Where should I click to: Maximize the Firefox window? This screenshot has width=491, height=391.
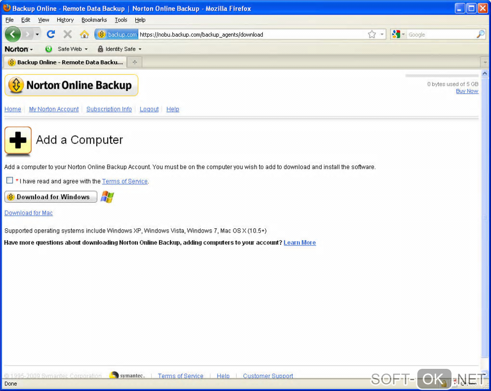coord(471,8)
